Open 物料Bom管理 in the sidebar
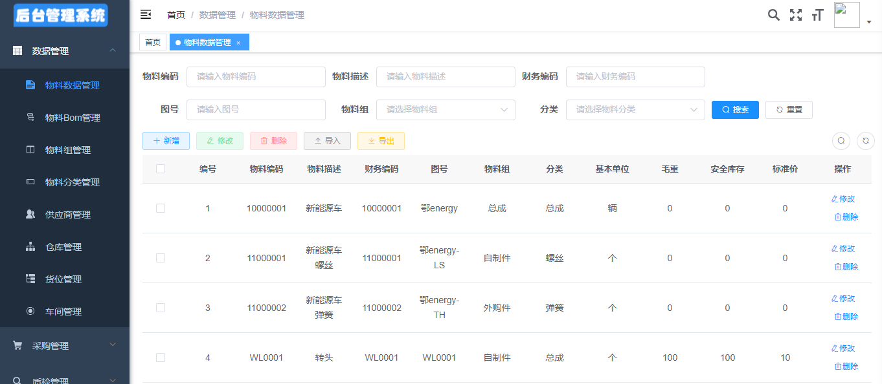 point(65,118)
